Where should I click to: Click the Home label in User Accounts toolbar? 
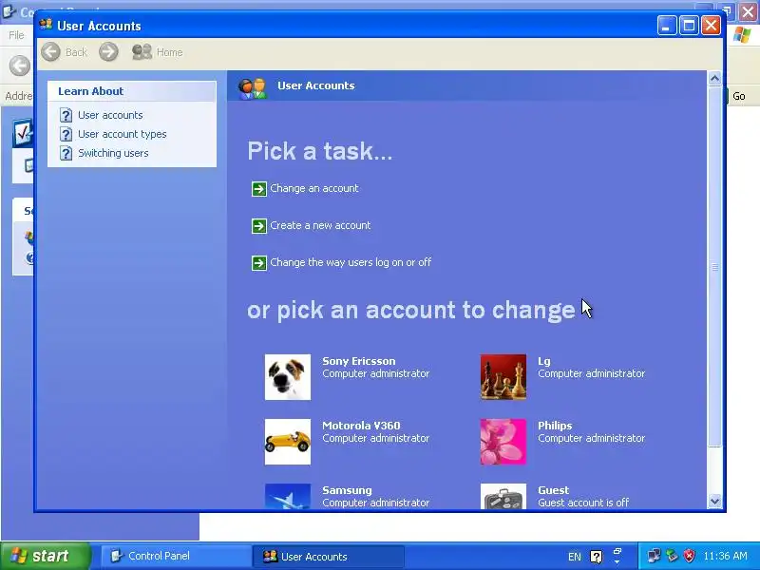[170, 52]
